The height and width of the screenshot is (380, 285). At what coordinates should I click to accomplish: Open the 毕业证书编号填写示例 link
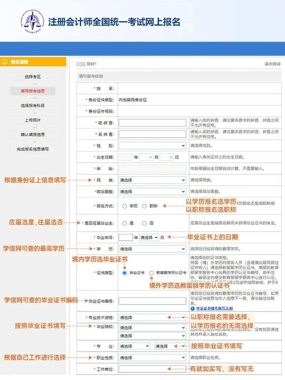pos(214,308)
